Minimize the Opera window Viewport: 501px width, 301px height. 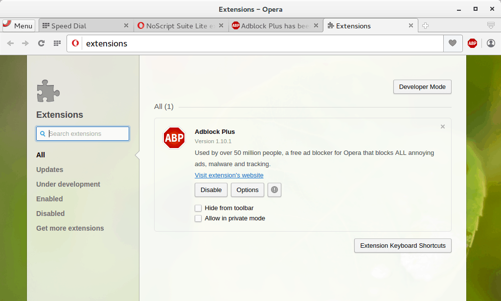point(459,9)
